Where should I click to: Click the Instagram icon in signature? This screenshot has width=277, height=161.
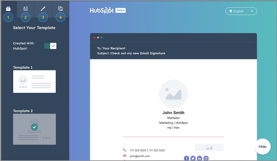pos(206,159)
